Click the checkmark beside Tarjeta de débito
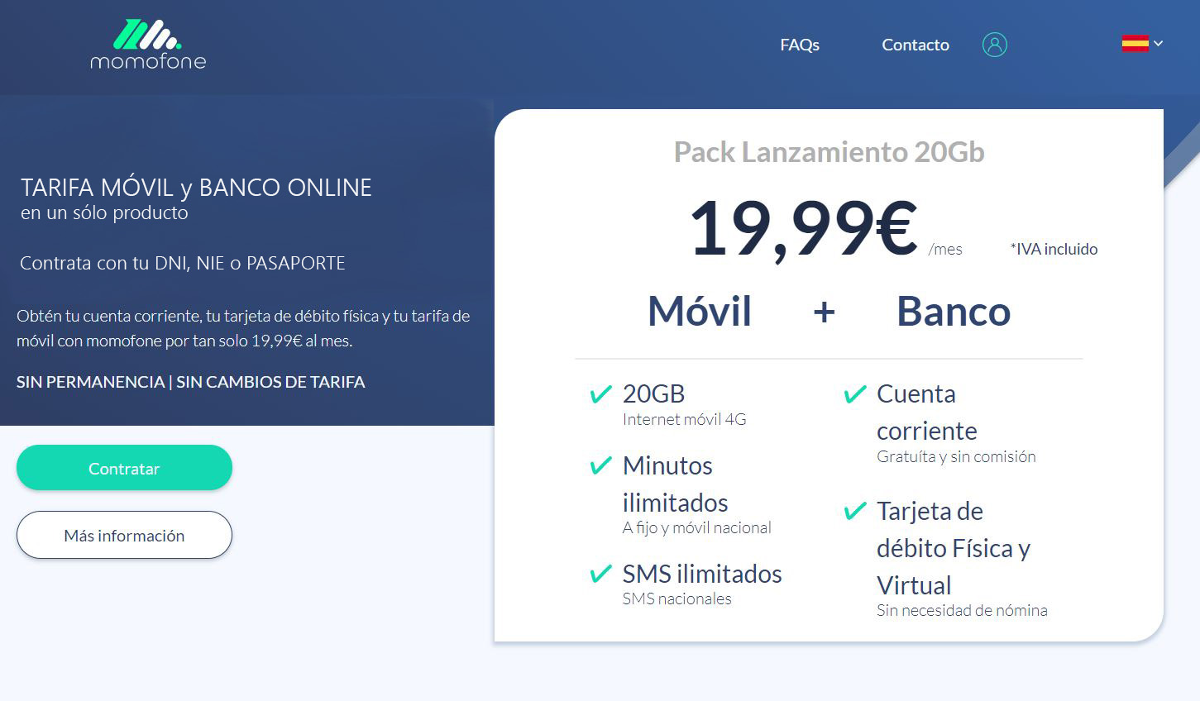The height and width of the screenshot is (701, 1200). [854, 512]
